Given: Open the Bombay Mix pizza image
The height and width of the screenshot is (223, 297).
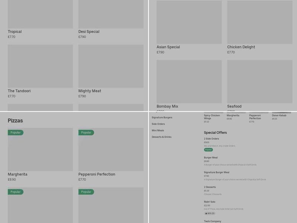Looking at the screenshot, I should point(189,81).
